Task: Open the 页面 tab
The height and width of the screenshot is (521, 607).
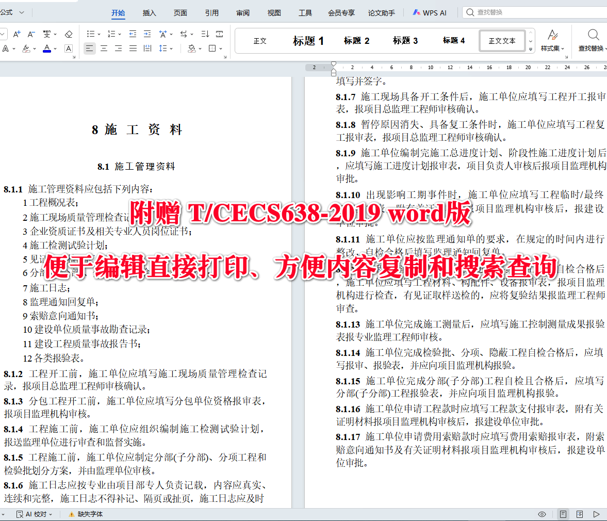Action: pos(181,13)
